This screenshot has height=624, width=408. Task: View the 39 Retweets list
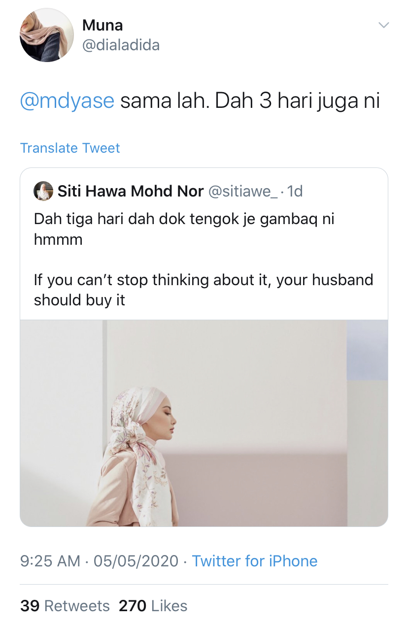(x=65, y=605)
